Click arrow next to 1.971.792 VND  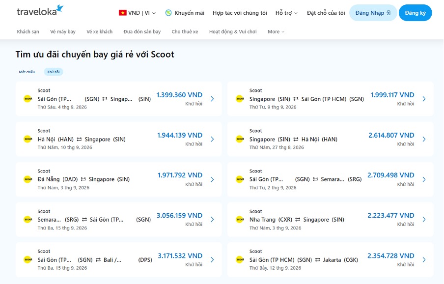tap(212, 179)
